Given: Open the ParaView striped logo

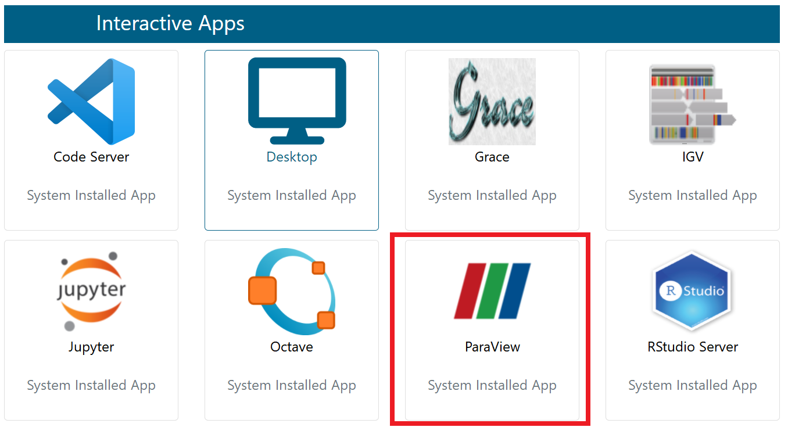Looking at the screenshot, I should [492, 291].
